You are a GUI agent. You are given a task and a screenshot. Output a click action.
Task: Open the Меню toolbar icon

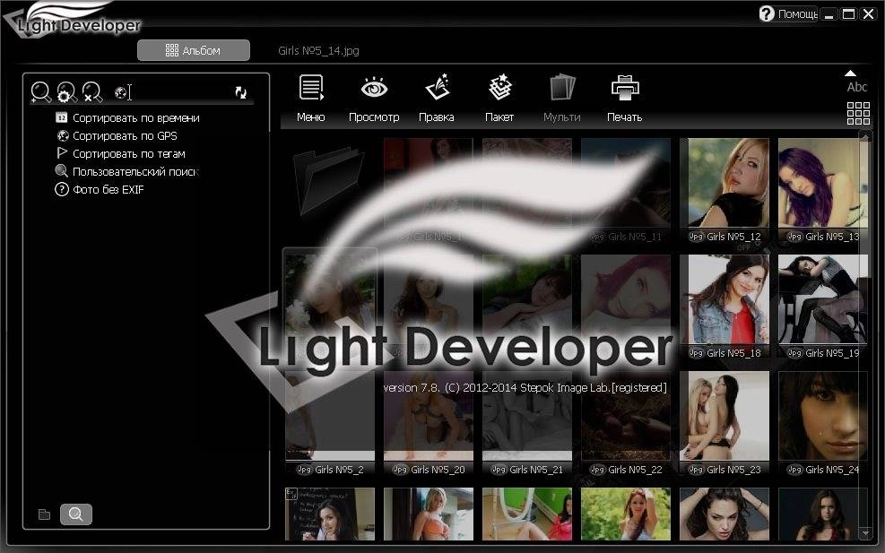(311, 89)
